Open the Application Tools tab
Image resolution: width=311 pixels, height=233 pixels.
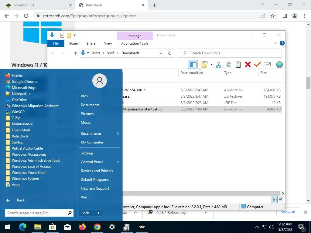click(x=135, y=43)
